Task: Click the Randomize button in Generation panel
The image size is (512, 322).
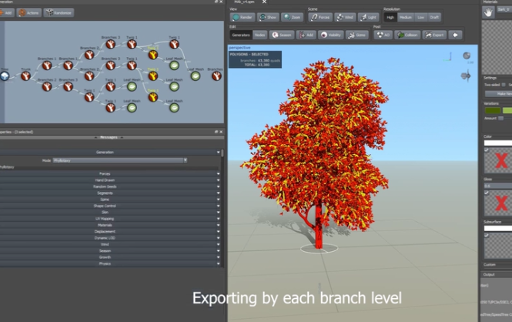Action: pyautogui.click(x=59, y=13)
